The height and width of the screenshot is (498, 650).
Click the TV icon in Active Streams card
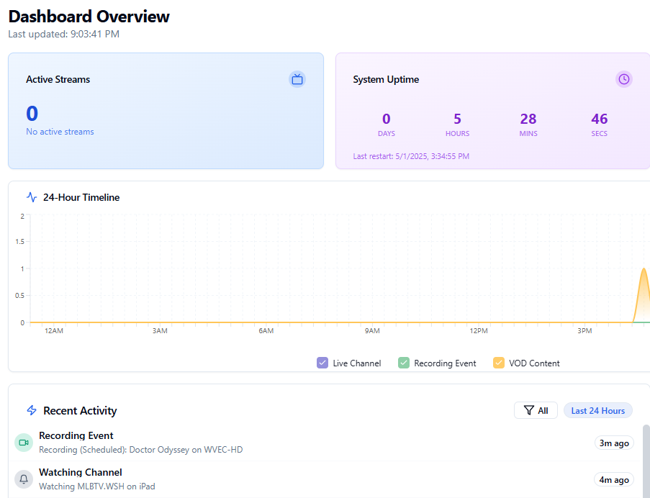(297, 79)
